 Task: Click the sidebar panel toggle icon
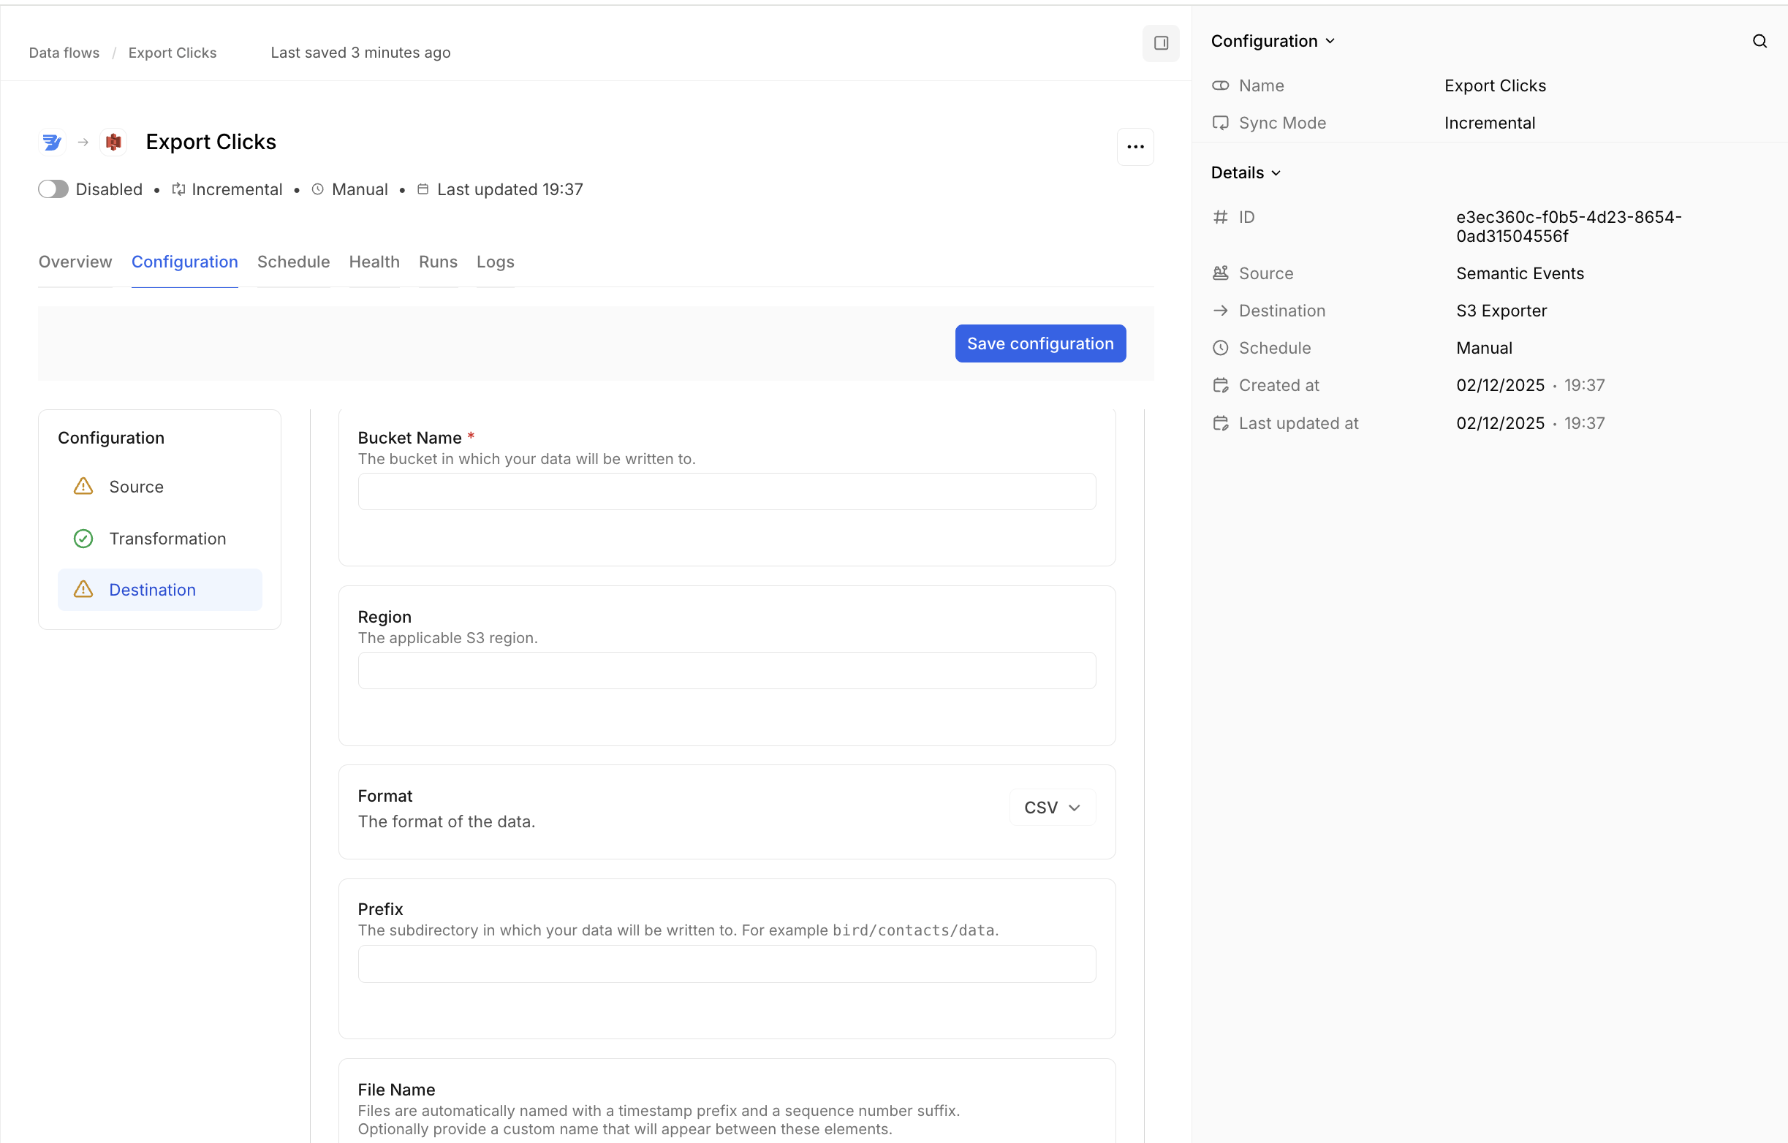coord(1161,43)
